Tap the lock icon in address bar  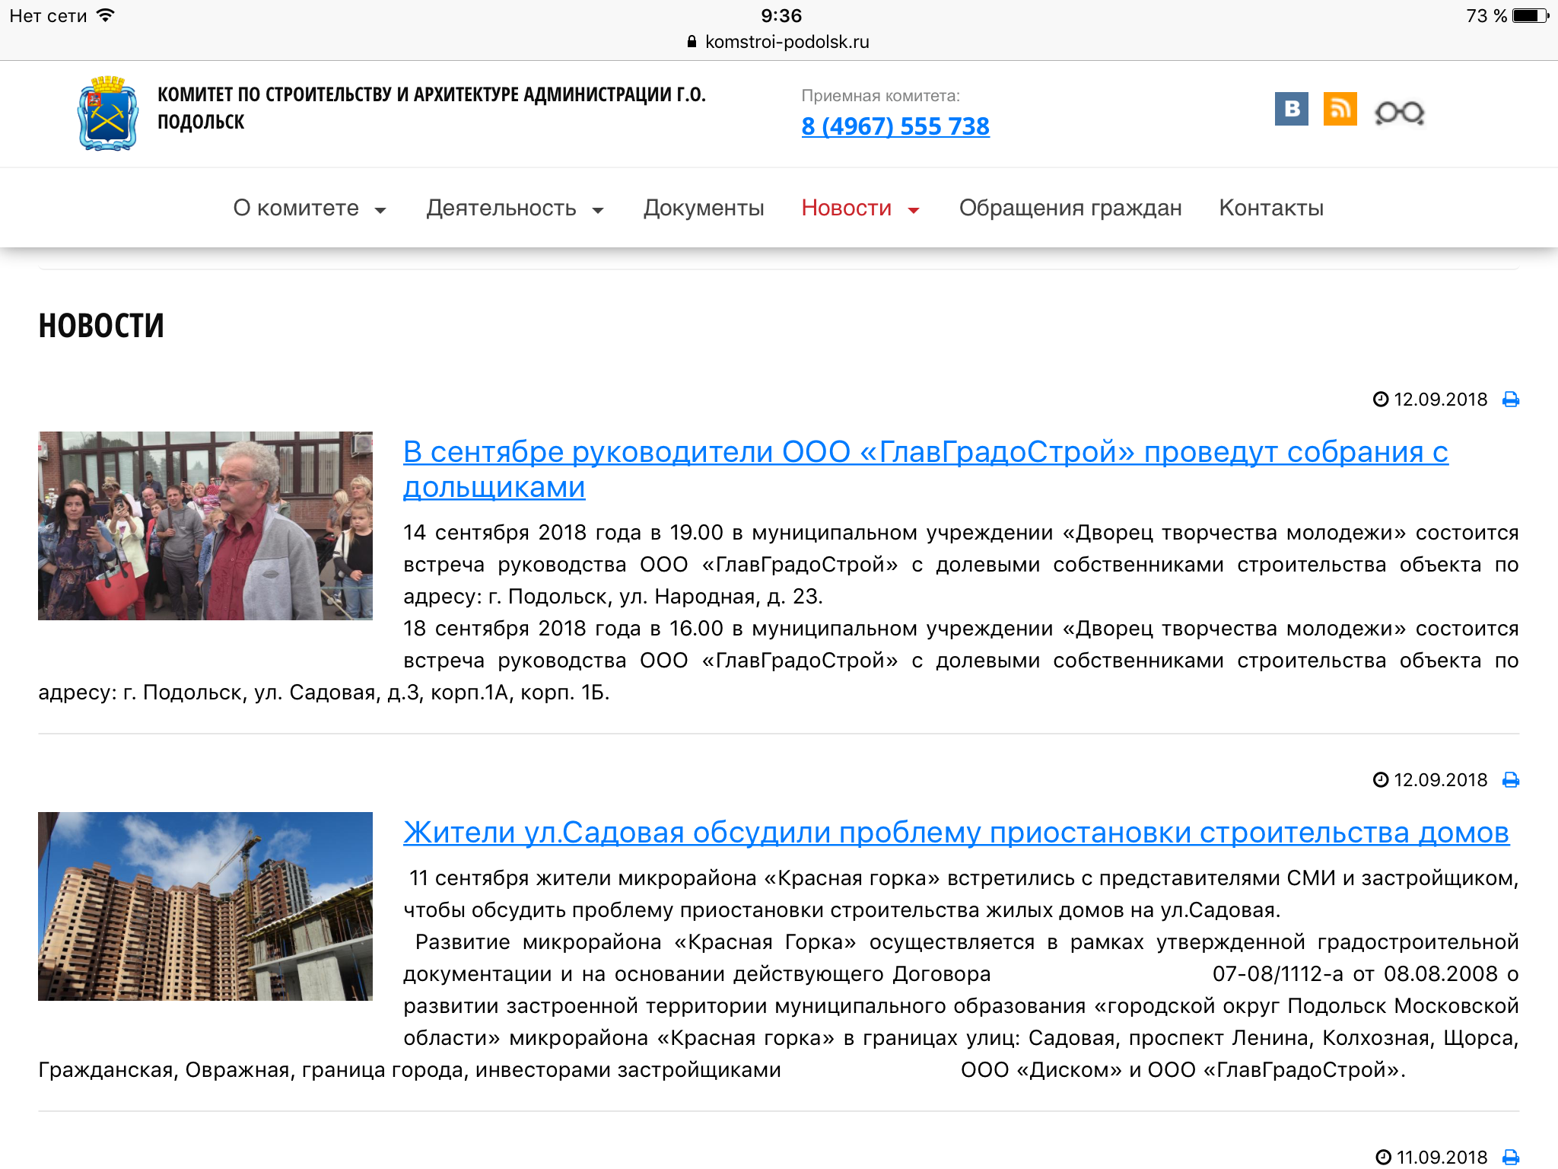692,42
